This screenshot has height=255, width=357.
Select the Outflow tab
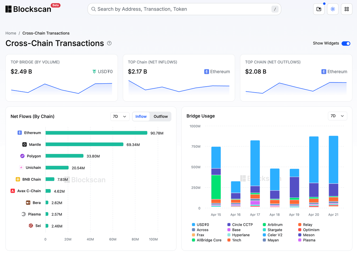[x=161, y=116]
